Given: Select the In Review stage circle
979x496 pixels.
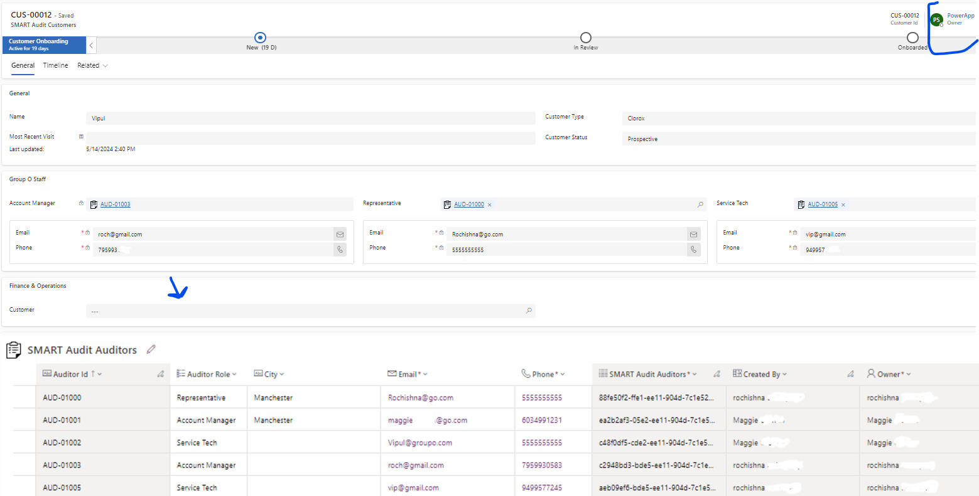Looking at the screenshot, I should click(x=585, y=38).
